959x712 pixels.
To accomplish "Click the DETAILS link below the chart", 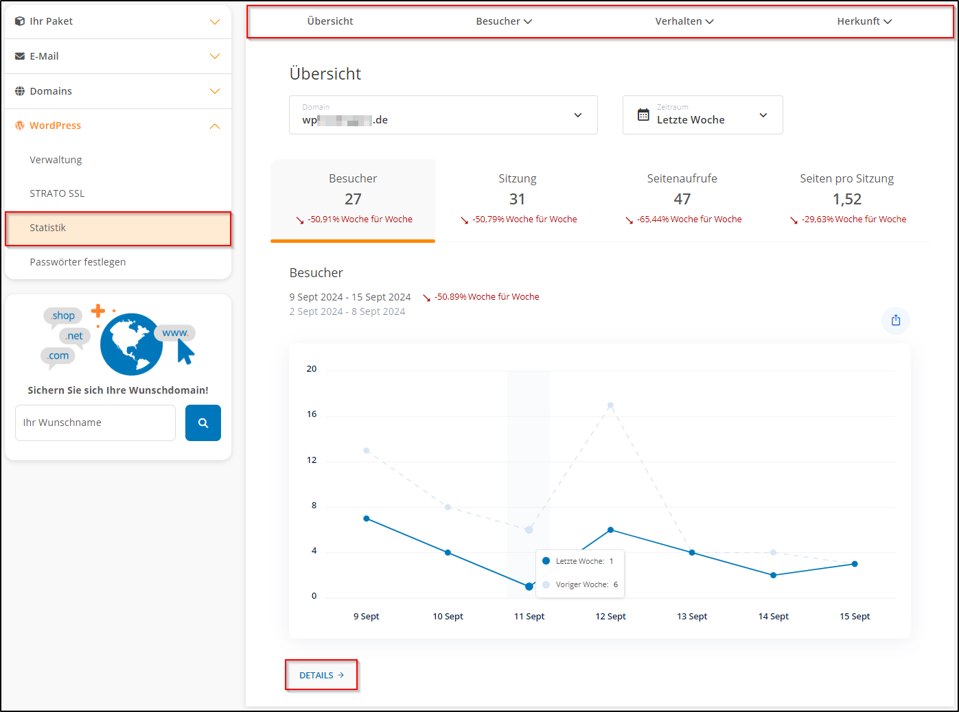I will 321,675.
